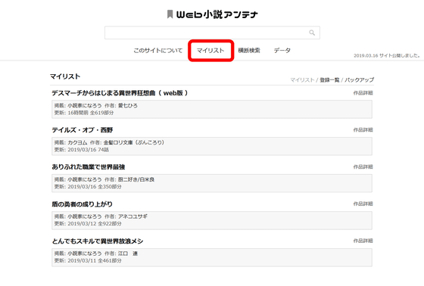Open novel とんでもスキルで異世界放浪メシ
This screenshot has height=286, width=424.
pos(98,241)
